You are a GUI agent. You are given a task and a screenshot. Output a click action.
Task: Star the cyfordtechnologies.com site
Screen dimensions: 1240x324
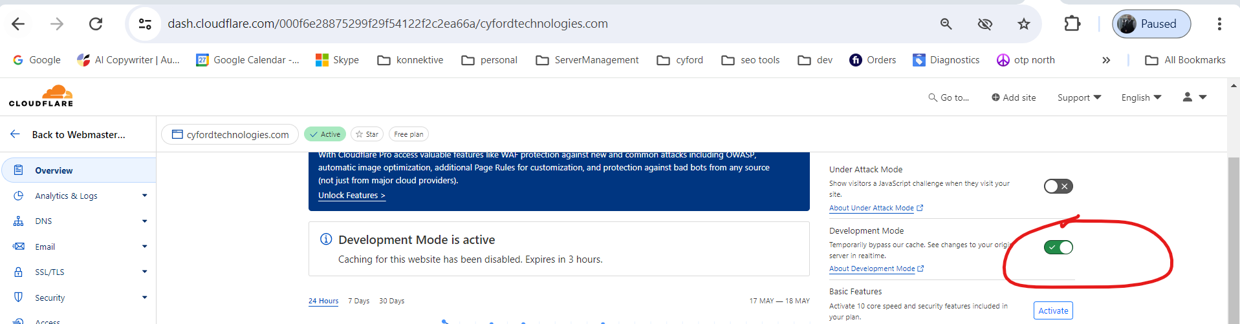367,134
